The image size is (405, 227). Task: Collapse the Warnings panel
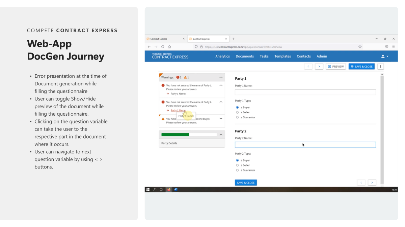[221, 77]
